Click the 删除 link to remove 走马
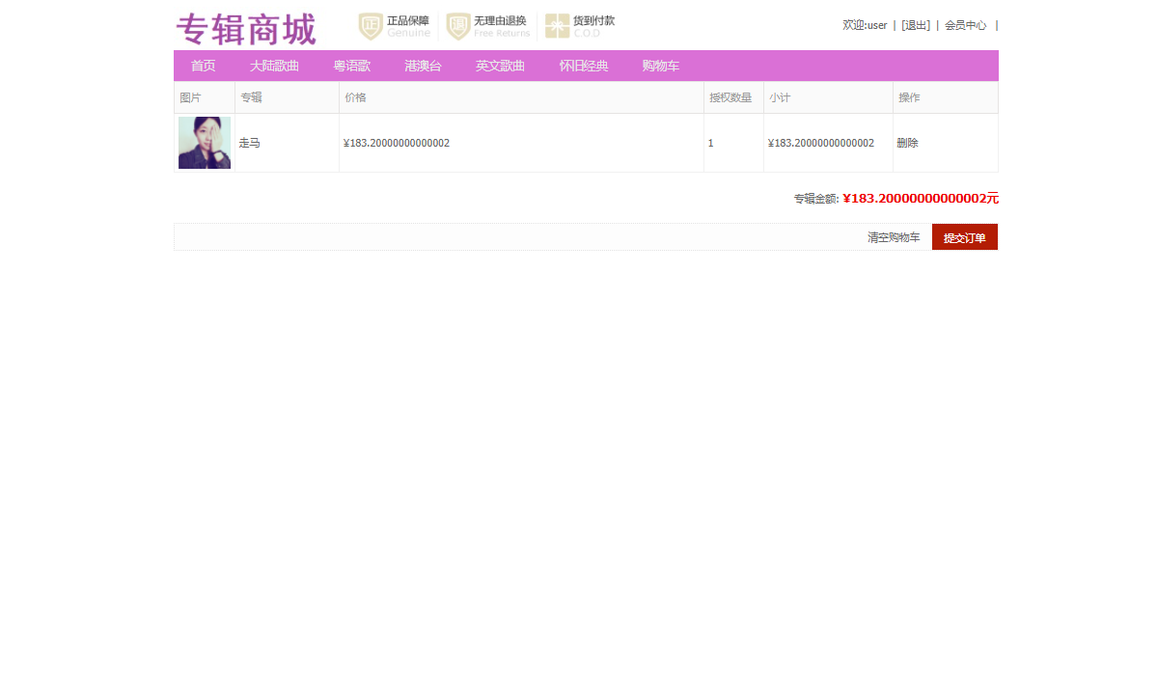This screenshot has height=682, width=1157. pos(907,142)
